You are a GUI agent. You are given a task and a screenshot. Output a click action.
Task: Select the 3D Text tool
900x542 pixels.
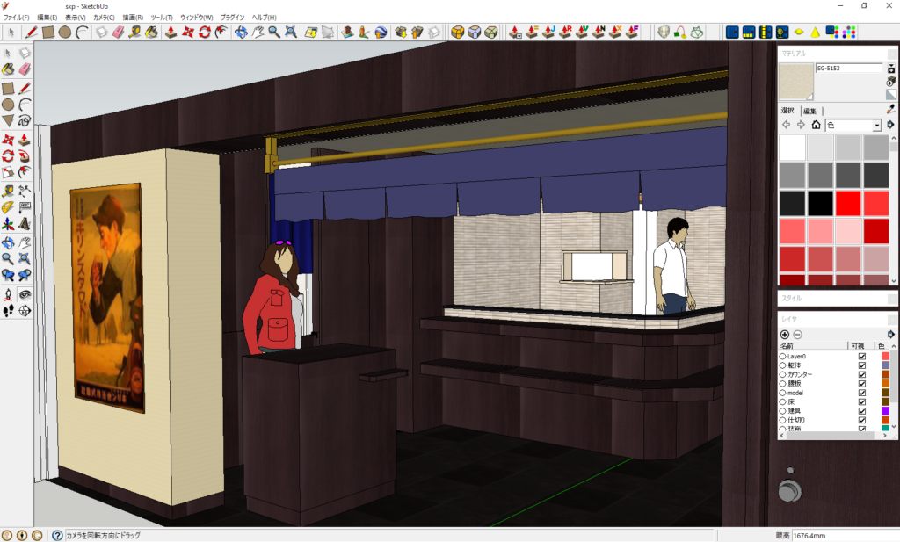tap(25, 224)
